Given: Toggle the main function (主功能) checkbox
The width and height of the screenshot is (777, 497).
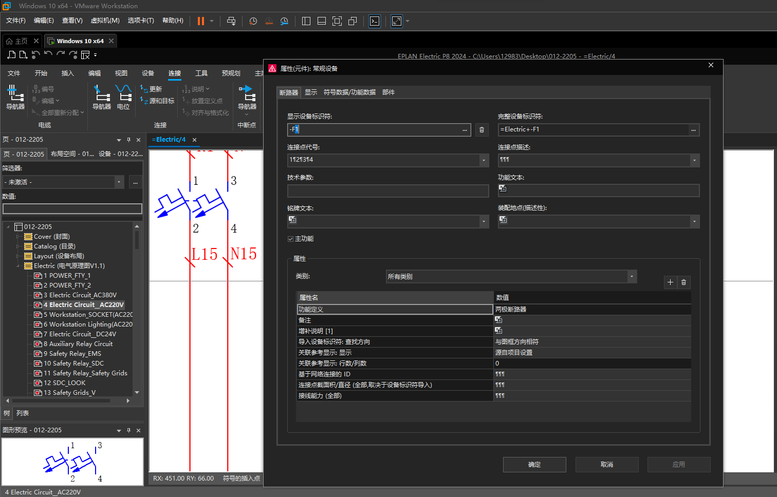Looking at the screenshot, I should click(291, 239).
